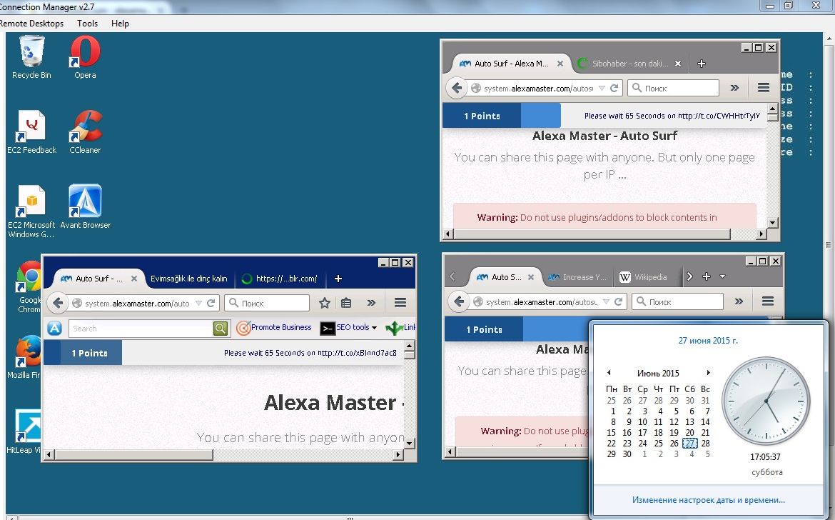Expand the URL history dropdown in the top-right browser
The height and width of the screenshot is (520, 835).
601,89
